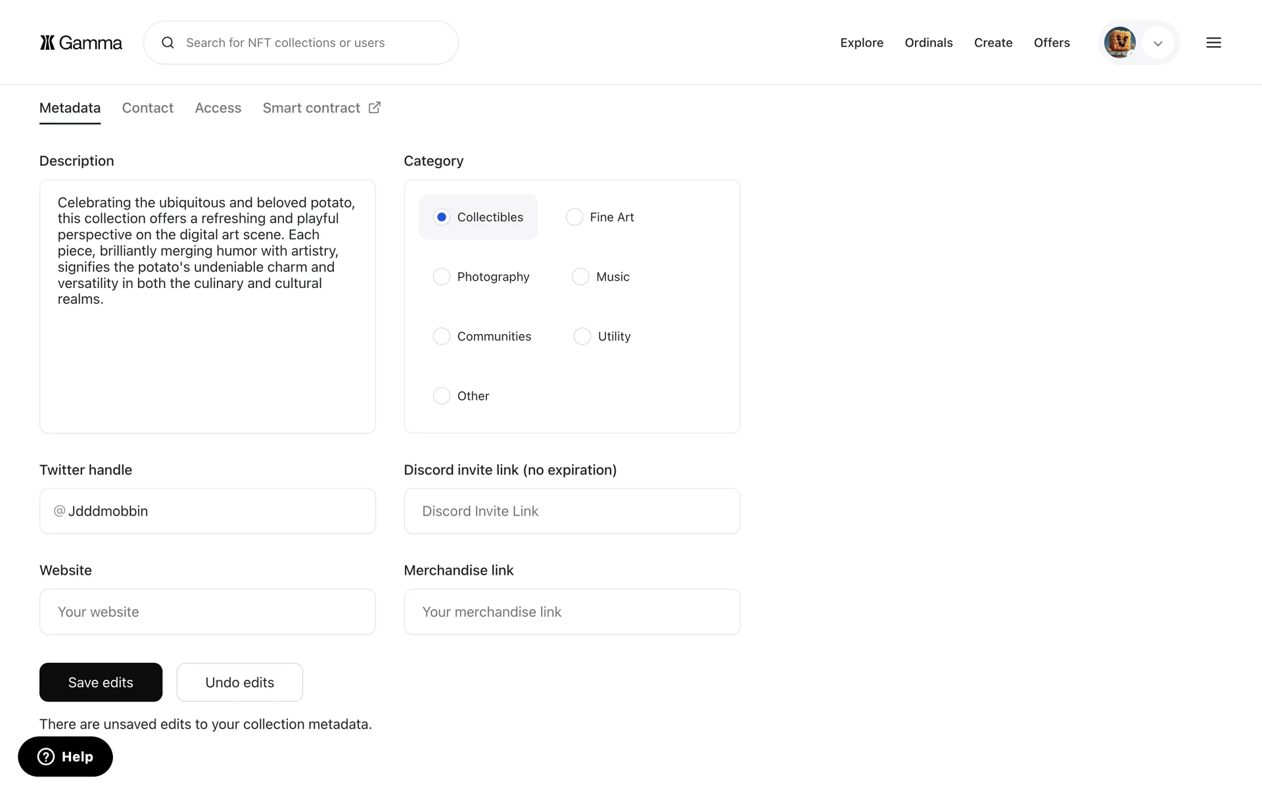Screen dimensions: 1262x789
Task: Open the hamburger menu icon
Action: click(1213, 43)
